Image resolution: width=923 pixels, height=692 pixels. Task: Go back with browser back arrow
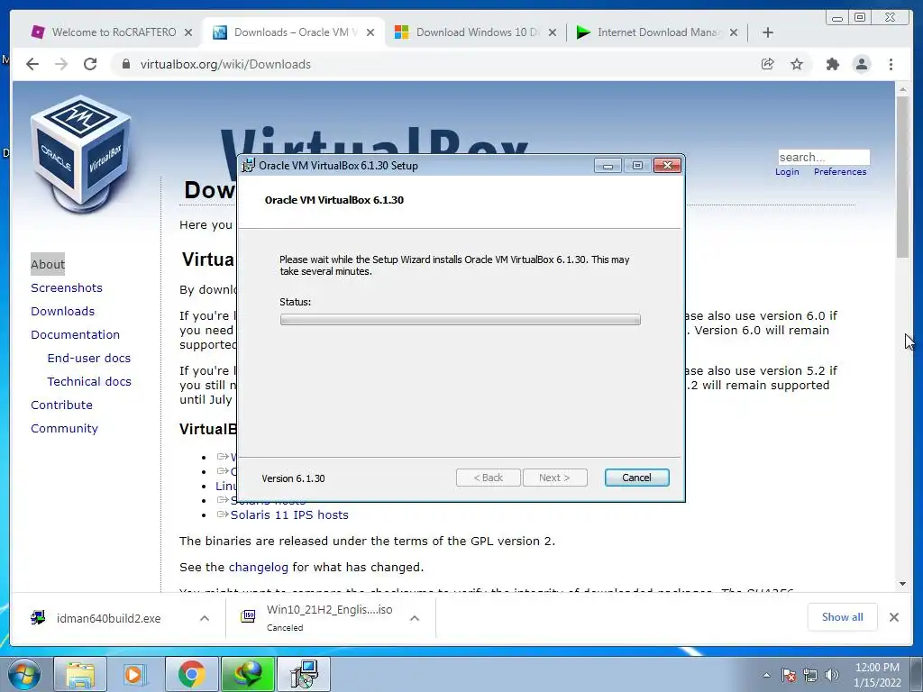click(32, 64)
